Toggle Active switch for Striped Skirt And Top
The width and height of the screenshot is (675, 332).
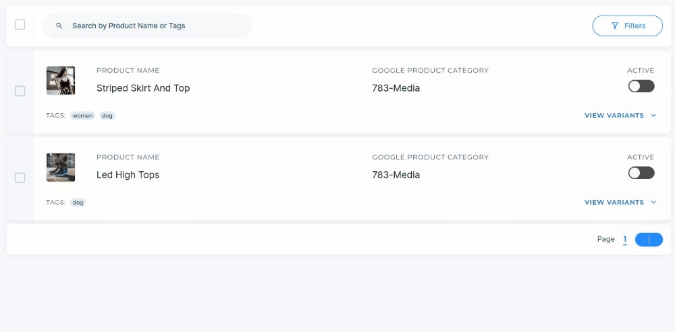click(641, 86)
